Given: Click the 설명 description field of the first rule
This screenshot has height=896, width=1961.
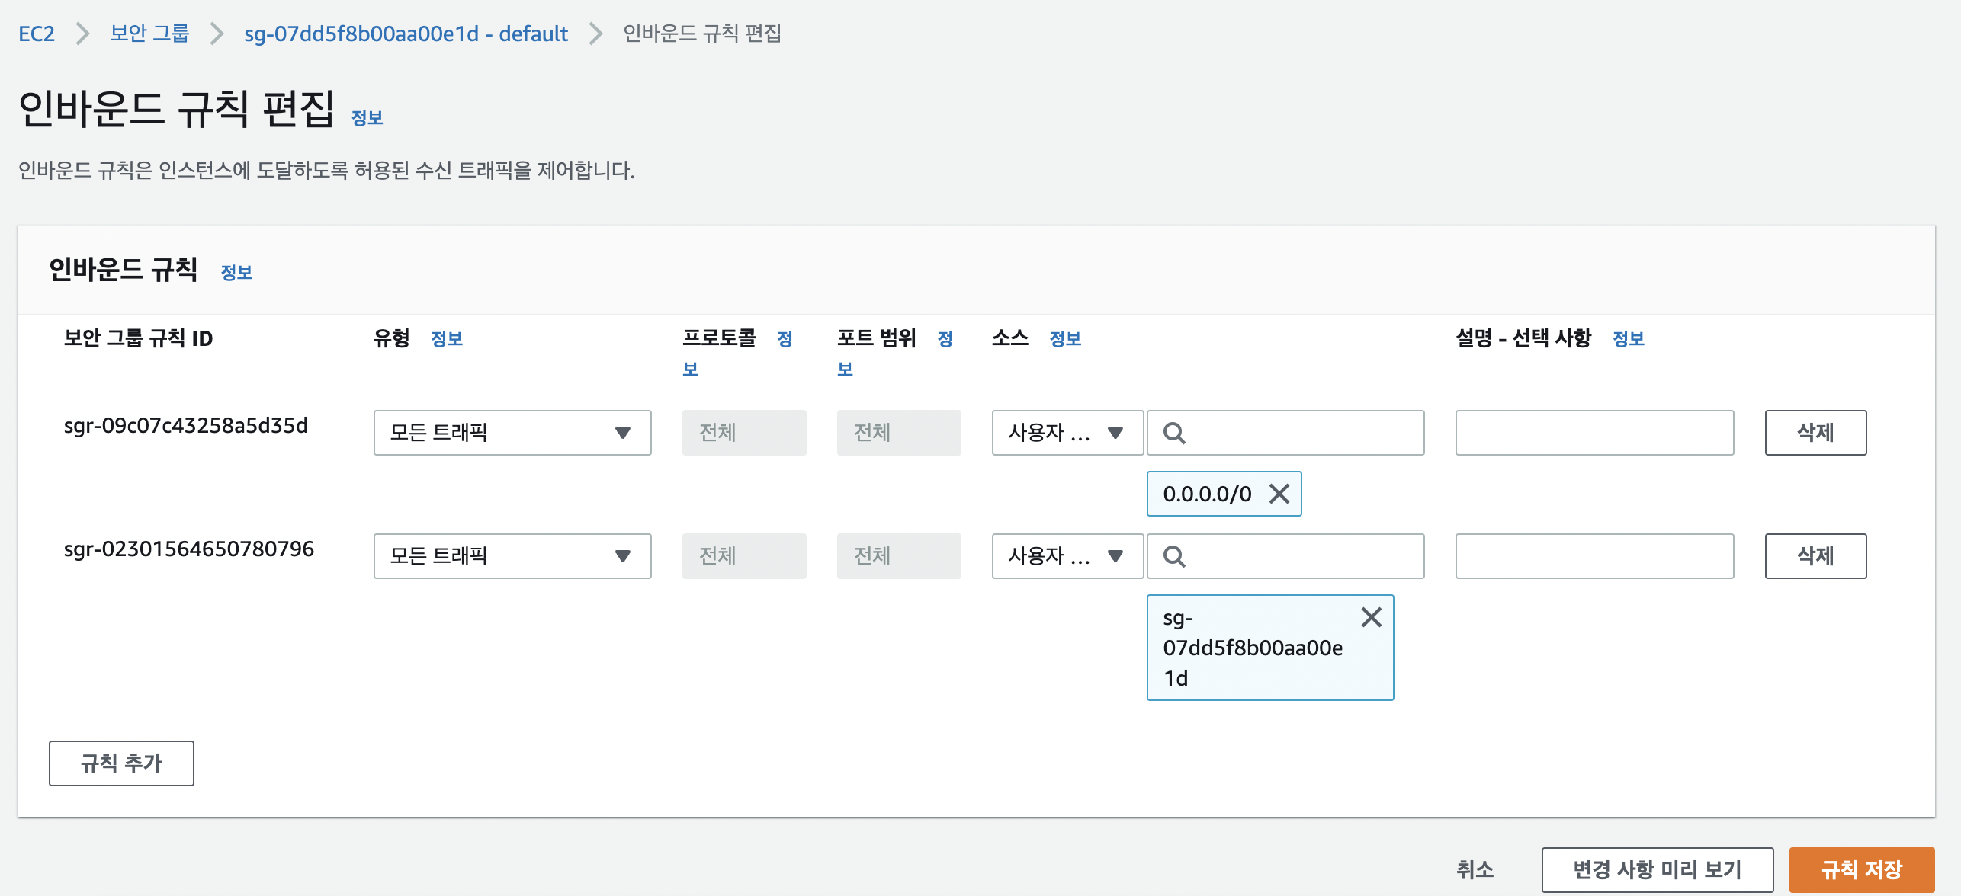Looking at the screenshot, I should 1594,433.
